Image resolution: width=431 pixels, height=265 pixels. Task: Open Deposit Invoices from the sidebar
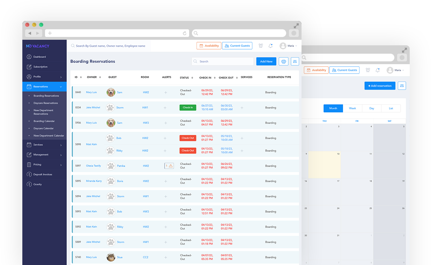[x=43, y=174]
